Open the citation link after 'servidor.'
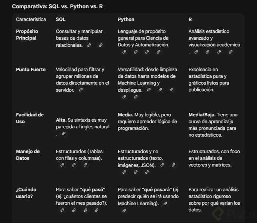257x223 pixels. click(81, 90)
